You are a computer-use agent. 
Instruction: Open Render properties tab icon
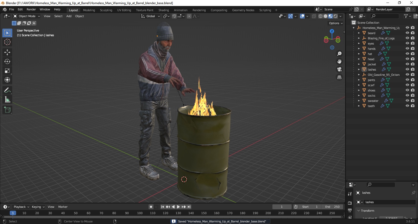click(350, 203)
